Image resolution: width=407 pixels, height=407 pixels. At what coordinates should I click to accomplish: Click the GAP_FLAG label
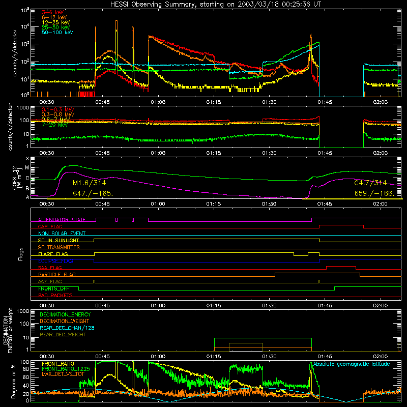pyautogui.click(x=50, y=226)
